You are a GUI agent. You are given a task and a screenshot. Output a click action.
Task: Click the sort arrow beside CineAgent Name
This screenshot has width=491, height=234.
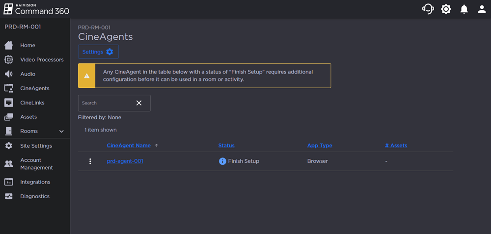click(157, 146)
